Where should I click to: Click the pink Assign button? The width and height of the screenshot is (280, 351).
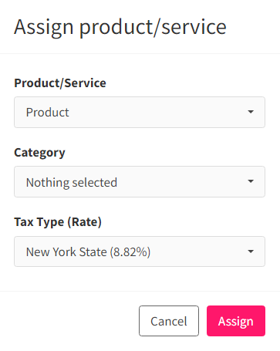(236, 321)
